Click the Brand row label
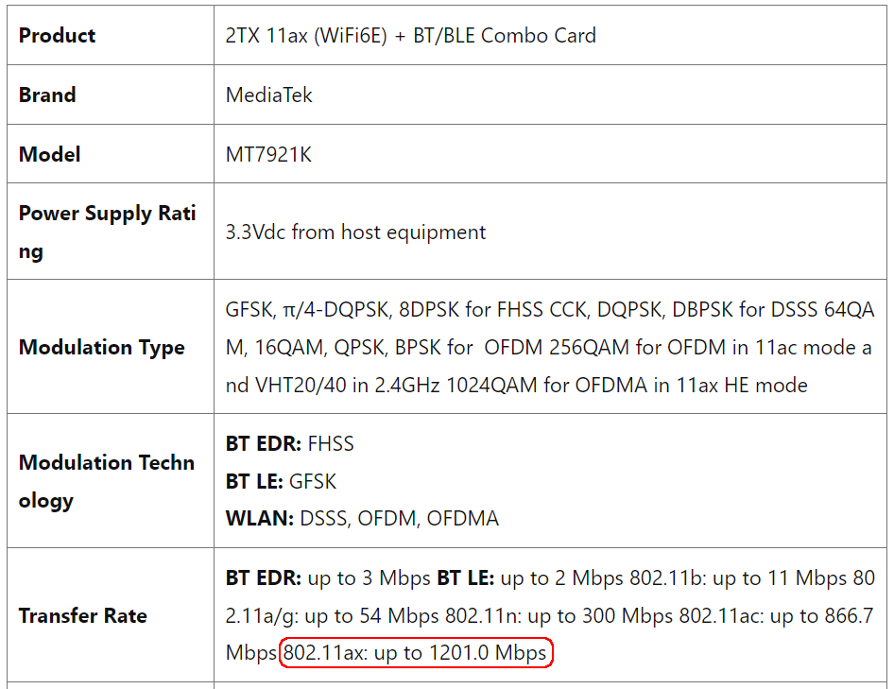The image size is (894, 689). point(47,95)
